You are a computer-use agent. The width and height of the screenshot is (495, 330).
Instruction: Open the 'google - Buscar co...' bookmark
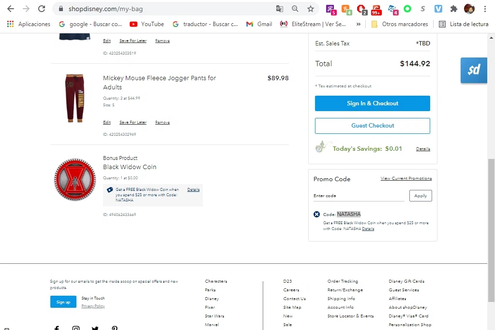pyautogui.click(x=90, y=24)
